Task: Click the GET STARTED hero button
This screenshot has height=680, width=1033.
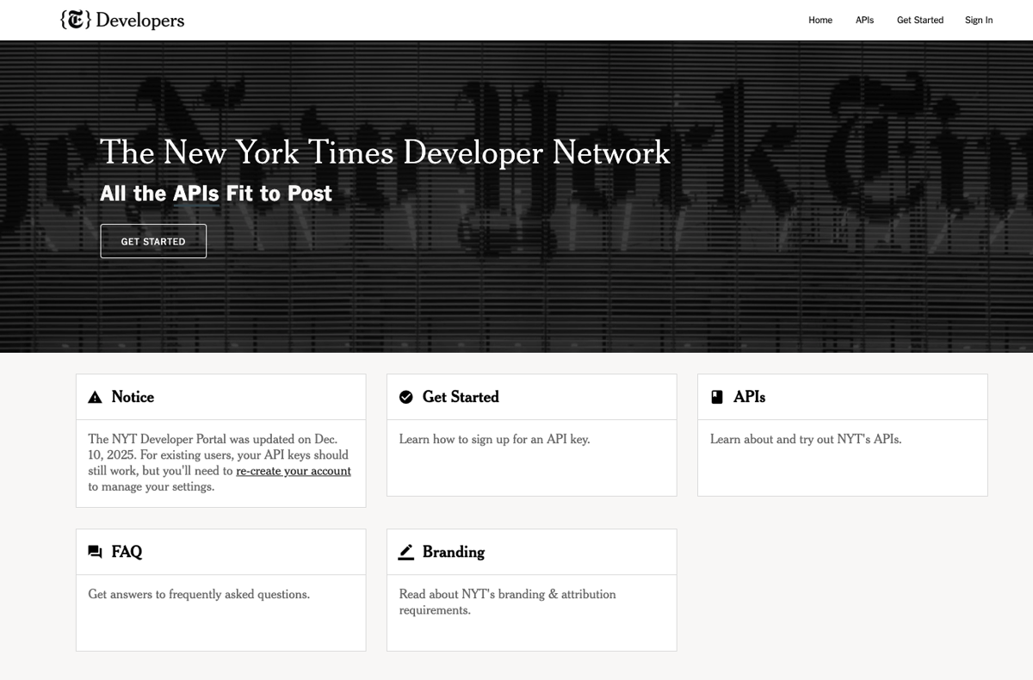Action: click(153, 241)
